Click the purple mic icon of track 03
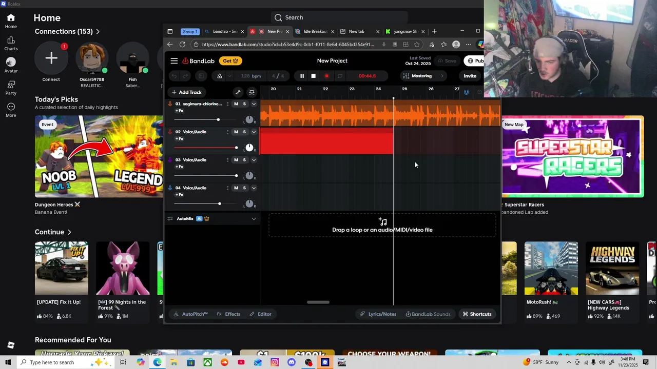 tap(170, 160)
